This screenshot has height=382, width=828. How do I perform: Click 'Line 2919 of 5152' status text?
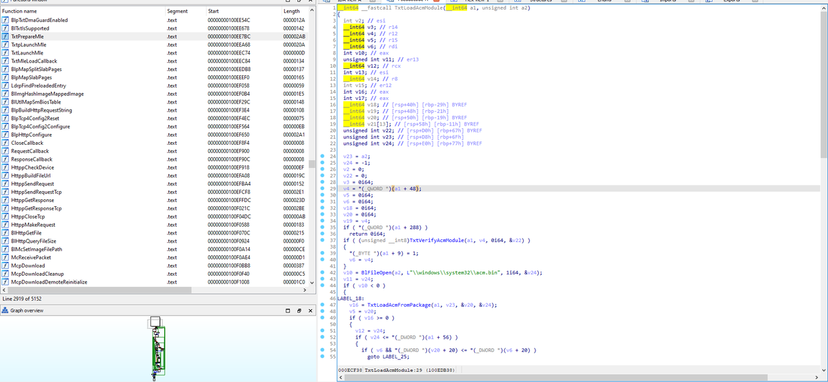click(x=22, y=299)
